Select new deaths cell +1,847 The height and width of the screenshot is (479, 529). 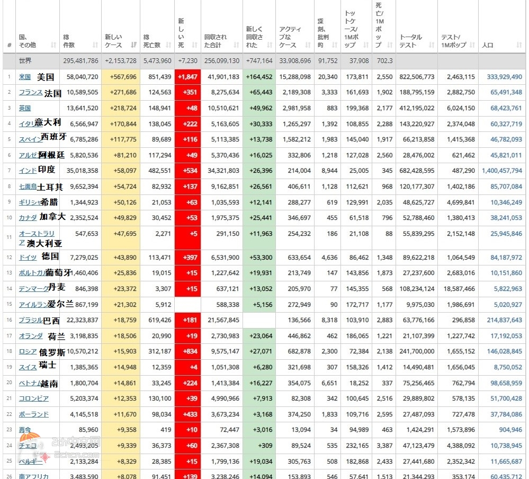coord(187,77)
